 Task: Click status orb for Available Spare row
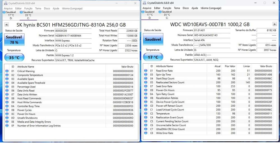7,79
